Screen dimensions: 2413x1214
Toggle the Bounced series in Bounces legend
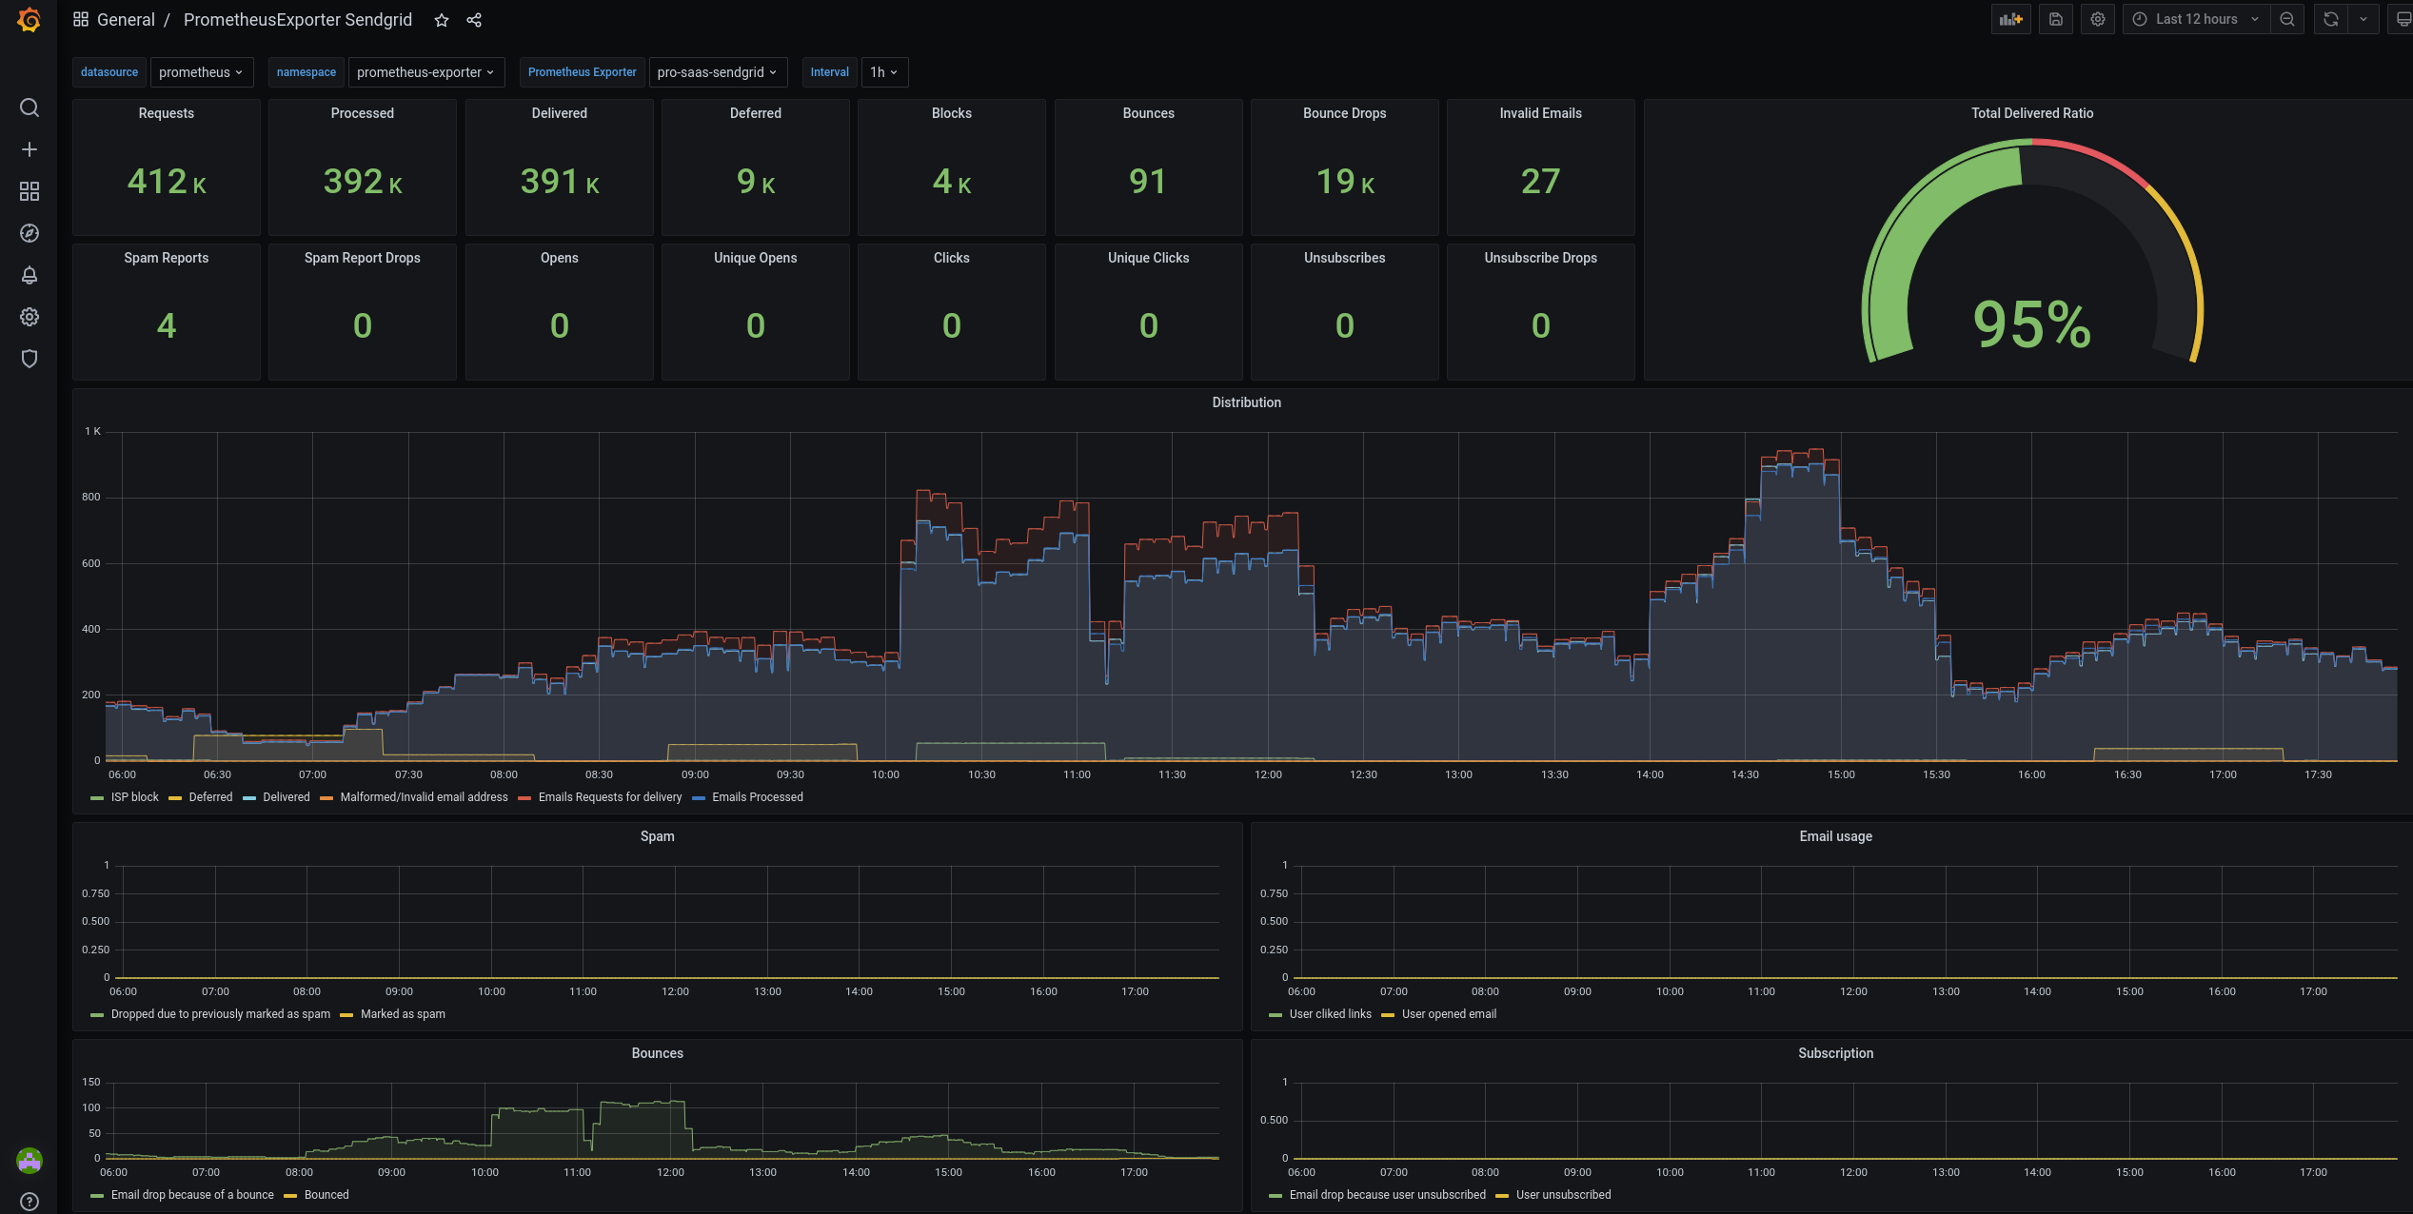pyautogui.click(x=326, y=1195)
